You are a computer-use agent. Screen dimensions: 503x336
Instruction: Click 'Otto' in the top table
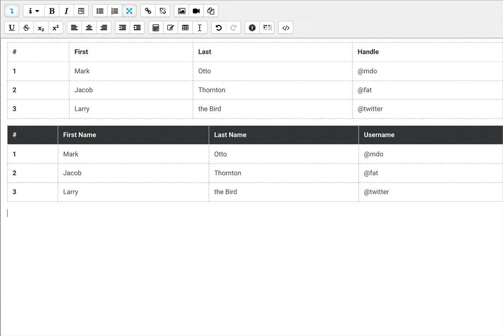[205, 71]
